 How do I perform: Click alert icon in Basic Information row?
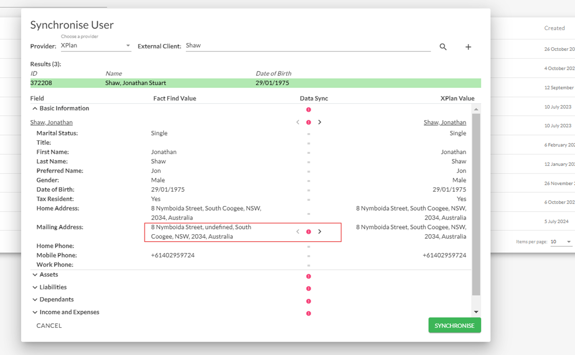point(309,110)
